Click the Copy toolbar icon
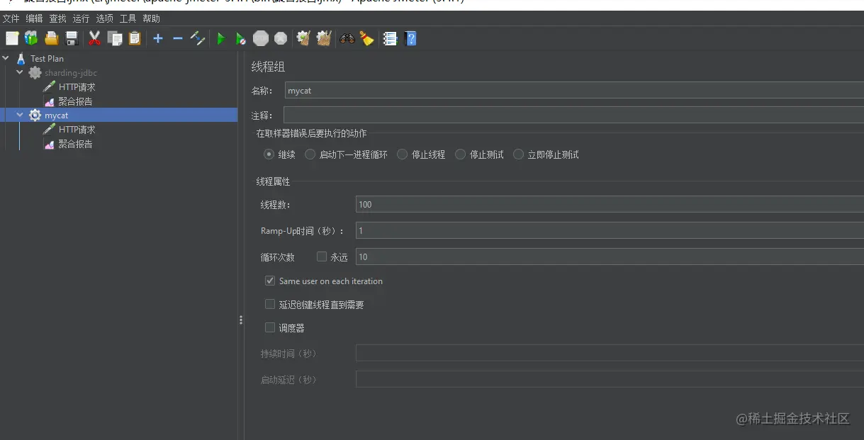Viewport: 864px width, 440px height. (115, 38)
